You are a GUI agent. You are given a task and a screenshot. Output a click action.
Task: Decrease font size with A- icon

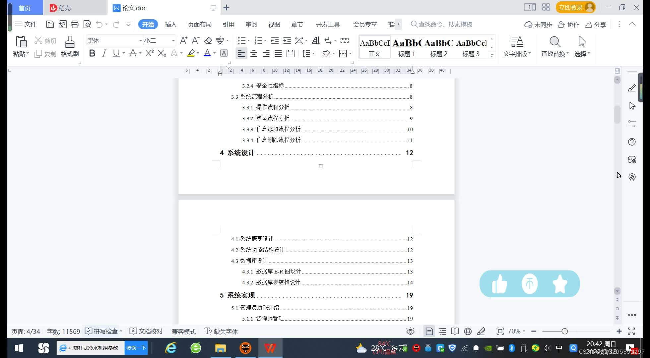pos(196,40)
